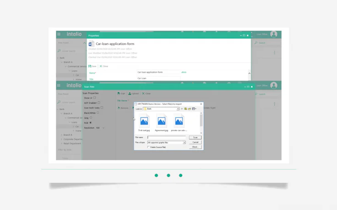This screenshot has width=337, height=210.
Task: Tick the Delete Source File(s) checkbox
Action: click(x=148, y=147)
